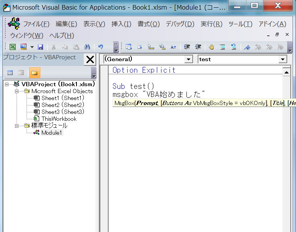Click the Paste clipboard icon
The height and width of the screenshot is (232, 296).
click(76, 47)
